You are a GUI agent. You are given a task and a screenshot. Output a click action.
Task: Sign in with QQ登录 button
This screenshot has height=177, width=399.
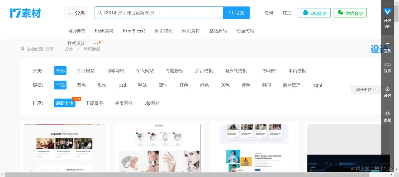click(314, 13)
